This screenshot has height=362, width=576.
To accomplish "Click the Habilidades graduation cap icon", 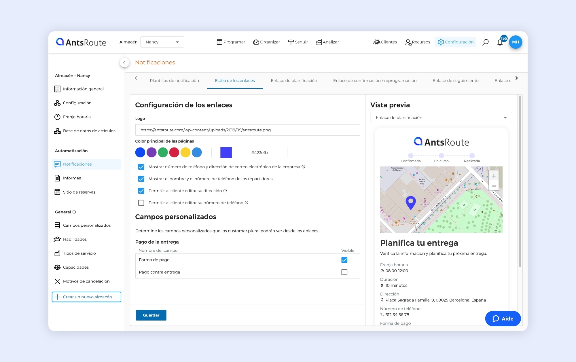I will (57, 239).
